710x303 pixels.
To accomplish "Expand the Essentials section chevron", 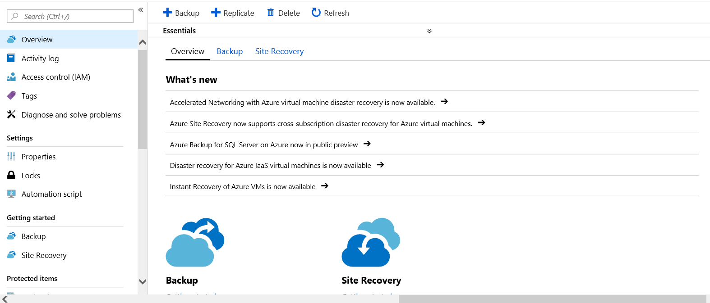I will pyautogui.click(x=429, y=31).
